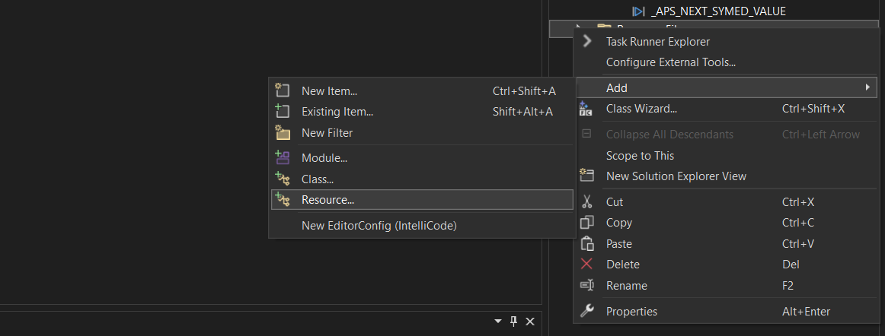Open the panel window position dropdown arrow
Screen dimensions: 885x336
click(x=499, y=322)
